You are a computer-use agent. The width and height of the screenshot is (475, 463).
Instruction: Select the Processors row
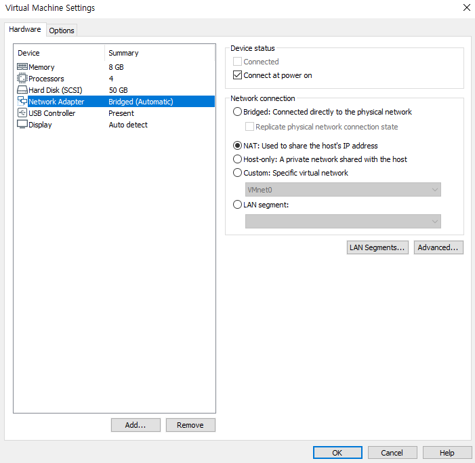[x=115, y=79]
